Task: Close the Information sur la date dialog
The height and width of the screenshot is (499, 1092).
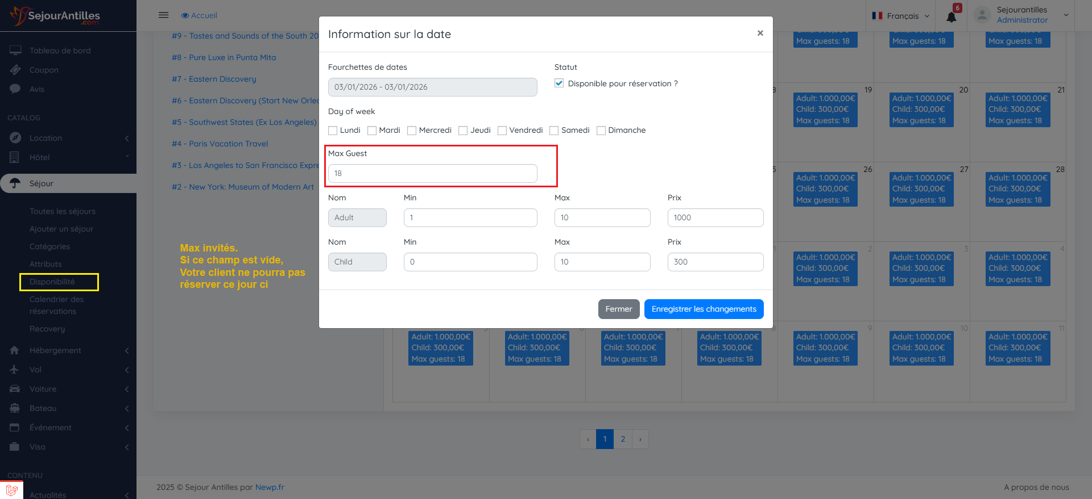Action: [760, 33]
